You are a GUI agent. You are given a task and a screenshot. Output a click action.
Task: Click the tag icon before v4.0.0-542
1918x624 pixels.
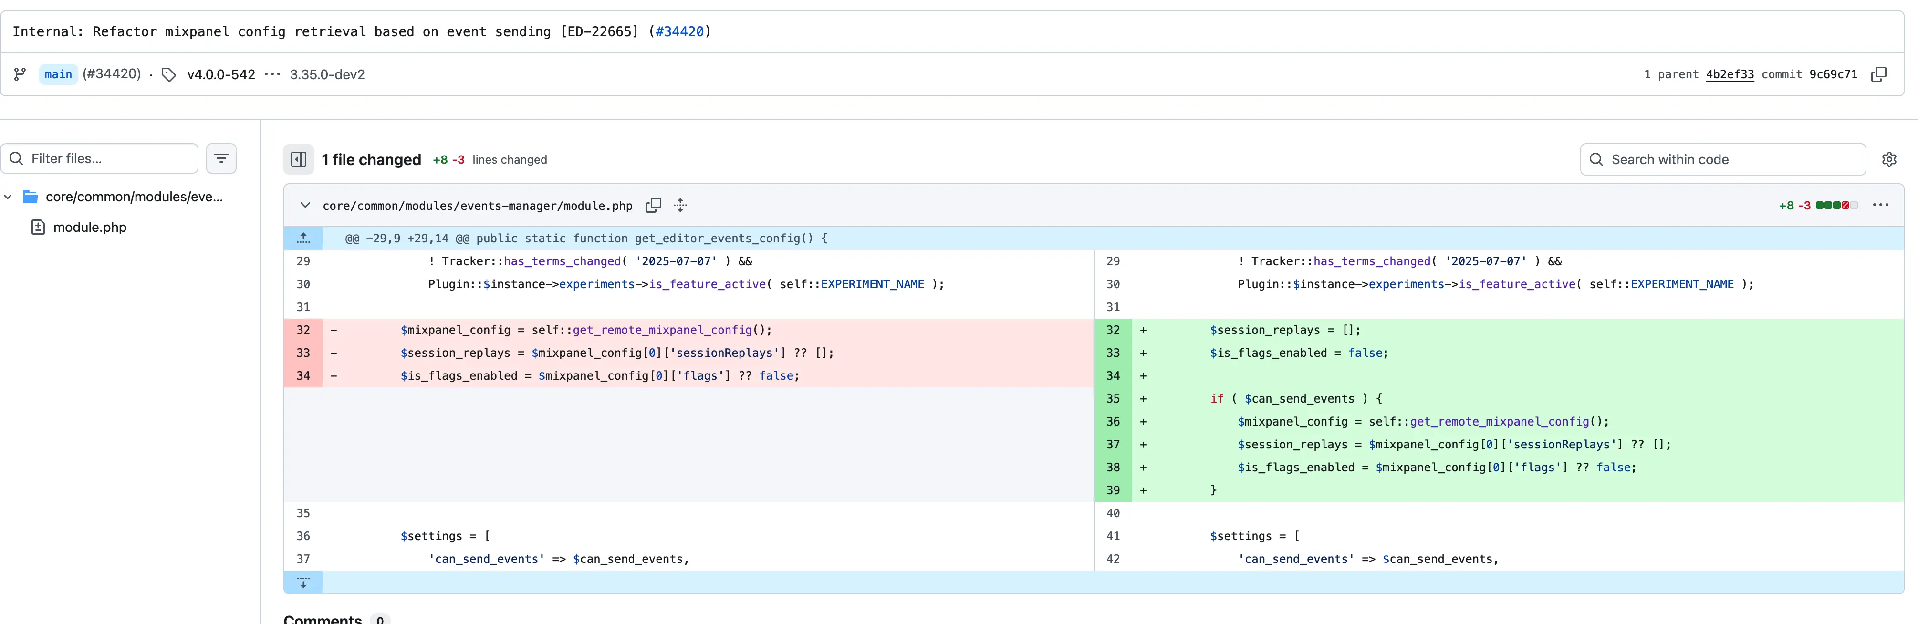click(x=169, y=74)
